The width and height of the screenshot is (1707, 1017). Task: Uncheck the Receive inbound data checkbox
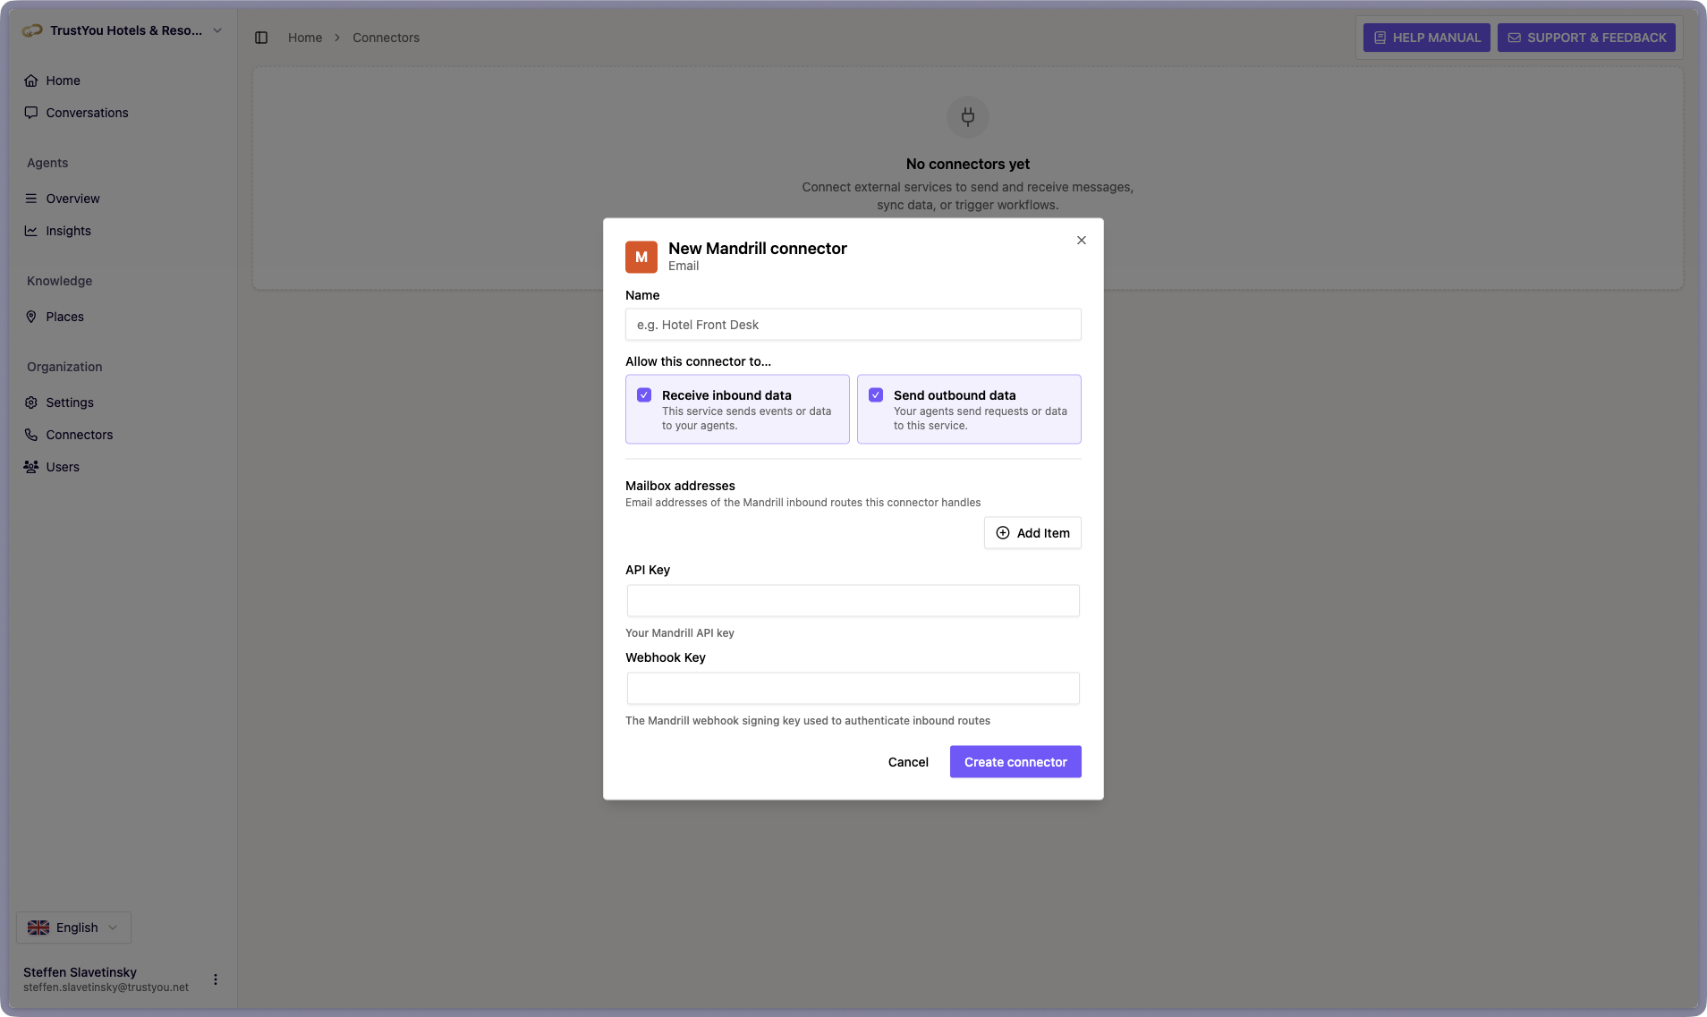click(x=644, y=395)
